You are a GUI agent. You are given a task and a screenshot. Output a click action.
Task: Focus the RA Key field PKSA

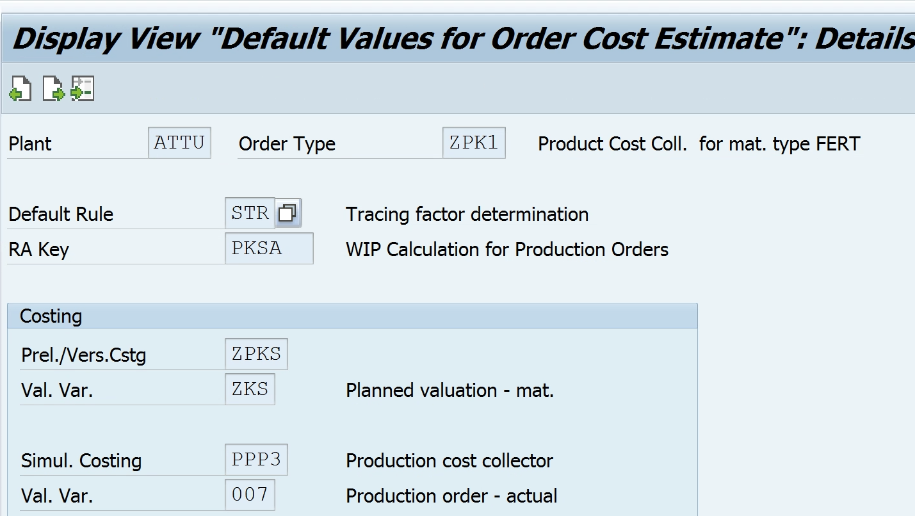268,248
